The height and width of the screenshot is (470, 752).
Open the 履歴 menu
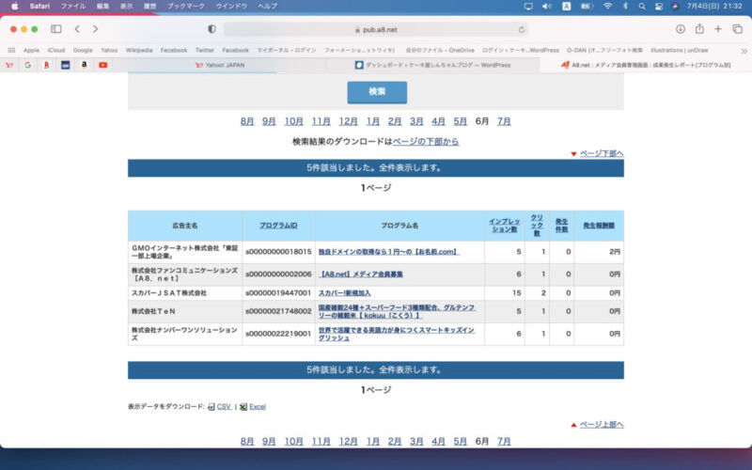[149, 7]
